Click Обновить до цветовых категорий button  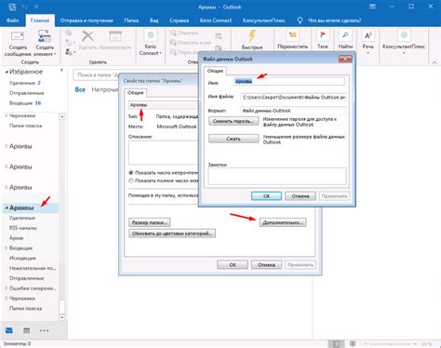pyautogui.click(x=172, y=234)
